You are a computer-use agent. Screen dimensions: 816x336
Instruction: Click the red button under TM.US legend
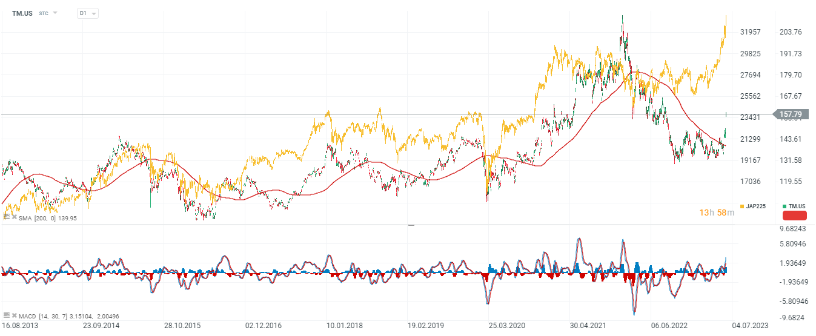795,216
